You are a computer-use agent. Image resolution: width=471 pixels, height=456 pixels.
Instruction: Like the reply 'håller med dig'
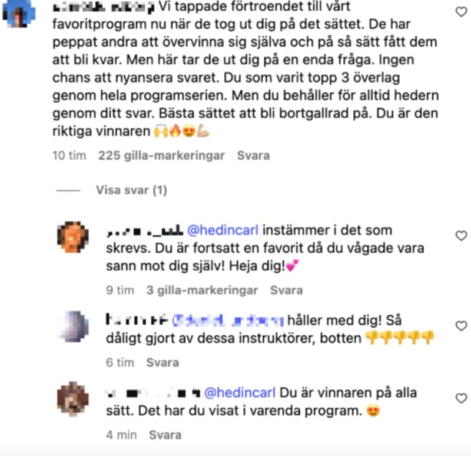pos(461,326)
